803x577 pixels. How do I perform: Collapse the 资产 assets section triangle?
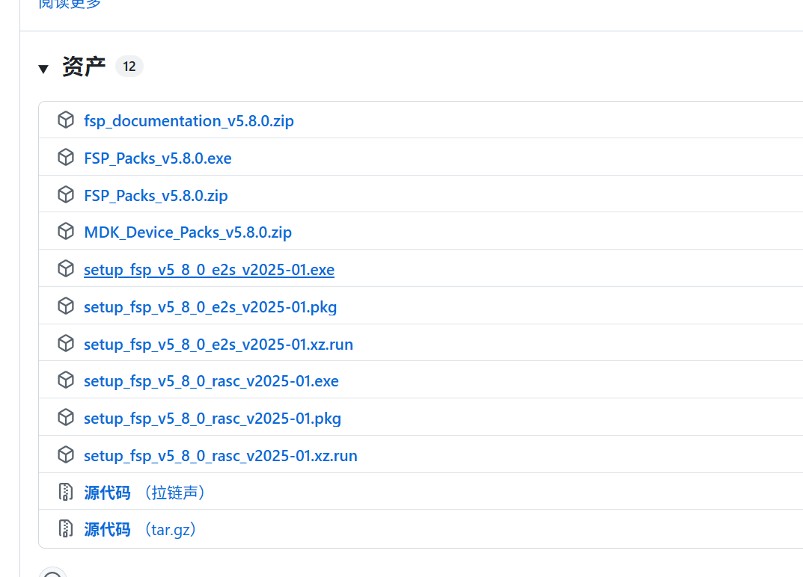click(43, 69)
